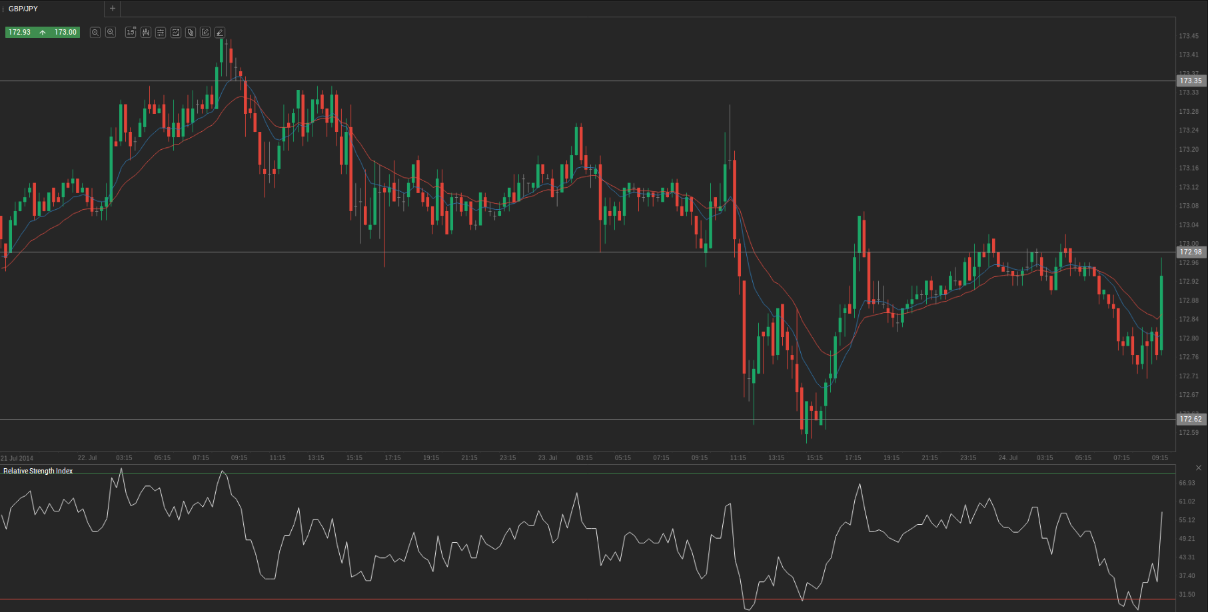1208x612 pixels.
Task: Click the 24. Jul date marker
Action: (x=1007, y=458)
